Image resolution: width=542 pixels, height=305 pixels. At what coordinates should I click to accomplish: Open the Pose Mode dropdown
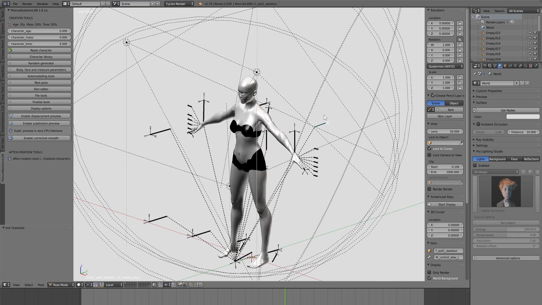61,285
